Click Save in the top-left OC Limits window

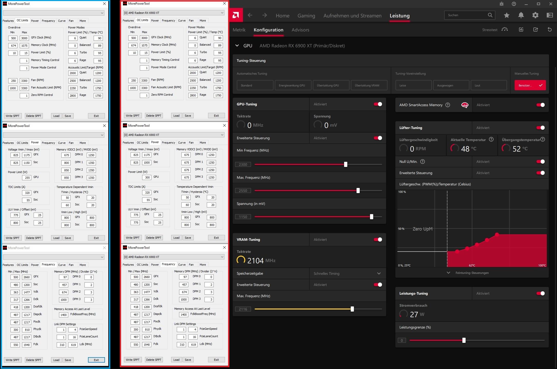tap(68, 116)
